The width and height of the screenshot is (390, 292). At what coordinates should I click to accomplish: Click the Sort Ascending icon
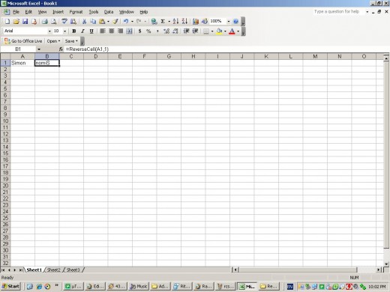(x=175, y=22)
